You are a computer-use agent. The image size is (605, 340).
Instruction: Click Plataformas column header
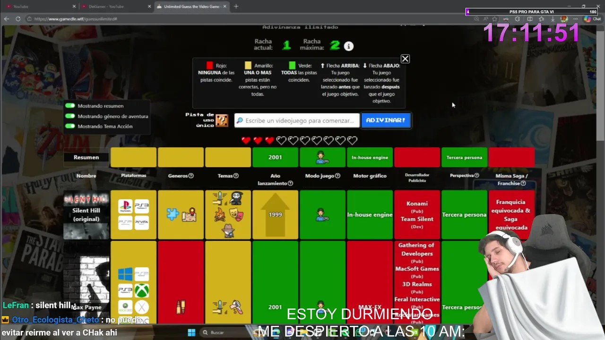click(133, 175)
